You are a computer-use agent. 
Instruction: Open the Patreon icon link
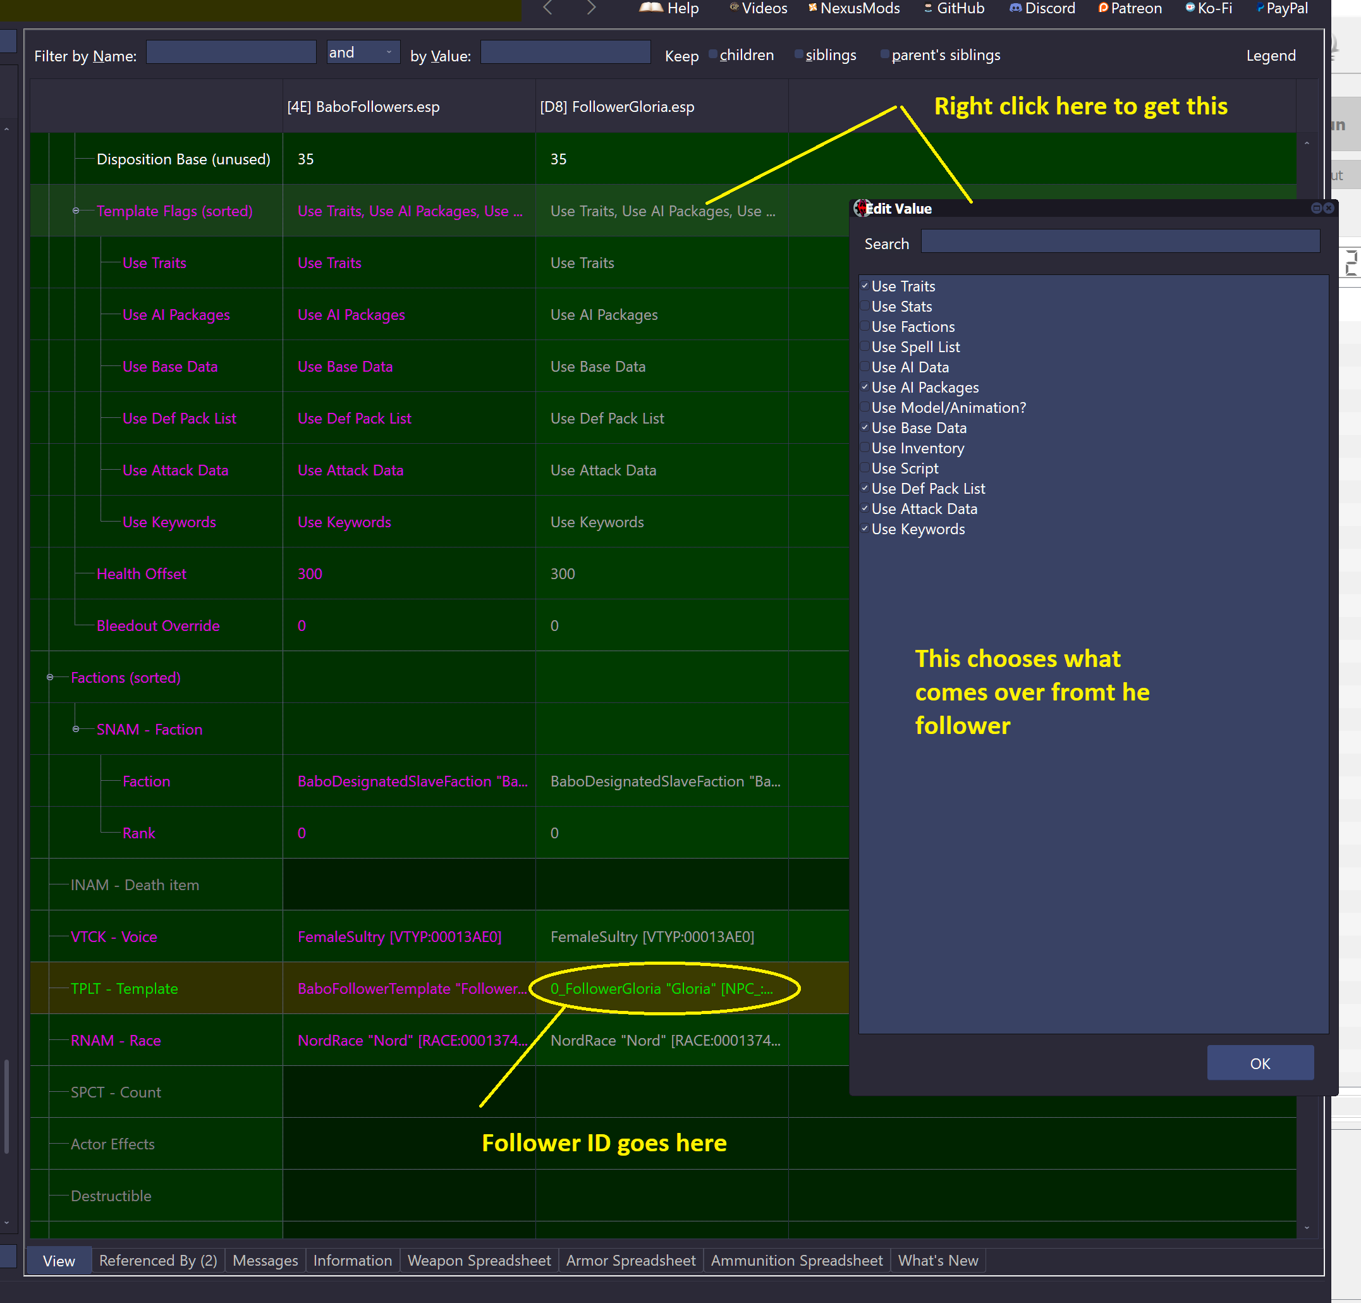pos(1103,8)
